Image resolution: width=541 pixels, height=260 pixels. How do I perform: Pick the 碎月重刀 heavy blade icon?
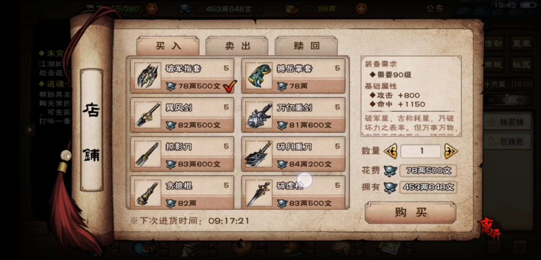click(259, 154)
